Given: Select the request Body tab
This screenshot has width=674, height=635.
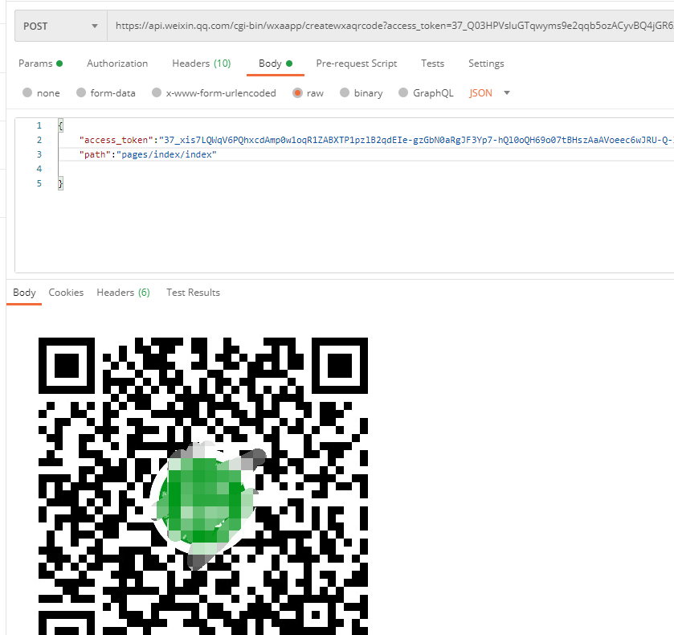Looking at the screenshot, I should click(x=275, y=63).
